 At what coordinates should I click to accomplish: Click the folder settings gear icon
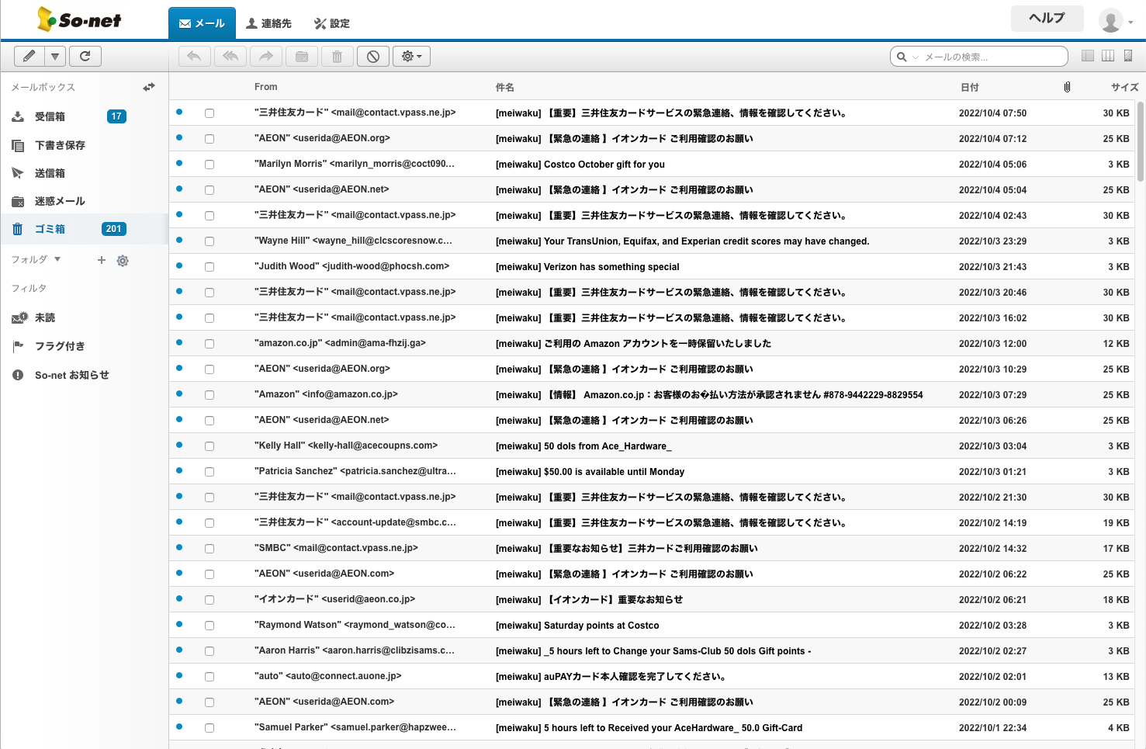click(x=123, y=261)
